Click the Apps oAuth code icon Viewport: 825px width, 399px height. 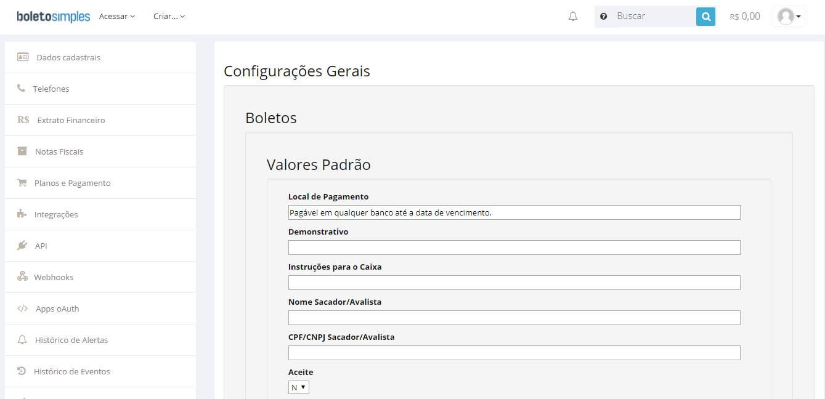click(23, 308)
